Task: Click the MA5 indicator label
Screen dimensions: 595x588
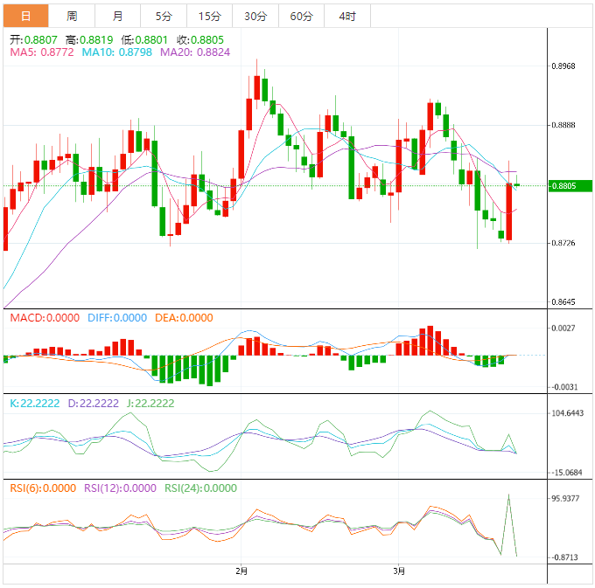Action: (x=41, y=52)
